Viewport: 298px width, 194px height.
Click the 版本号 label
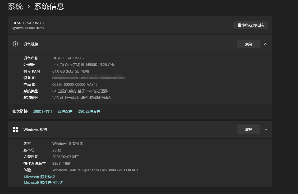[x=29, y=150]
